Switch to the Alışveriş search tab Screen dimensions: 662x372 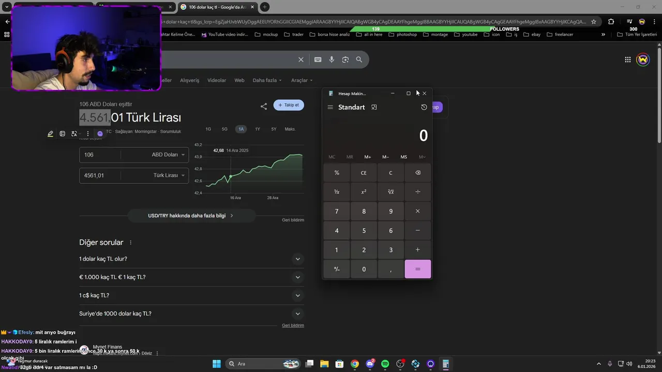[189, 80]
